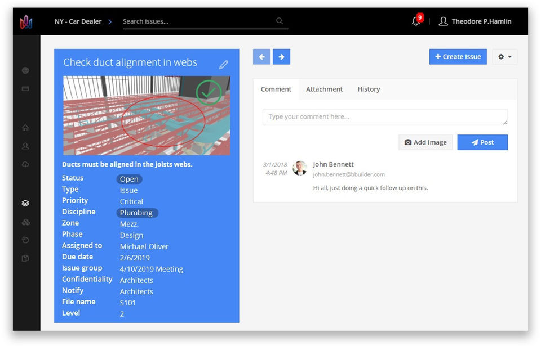Click the Add Image button
This screenshot has height=346, width=541.
425,142
